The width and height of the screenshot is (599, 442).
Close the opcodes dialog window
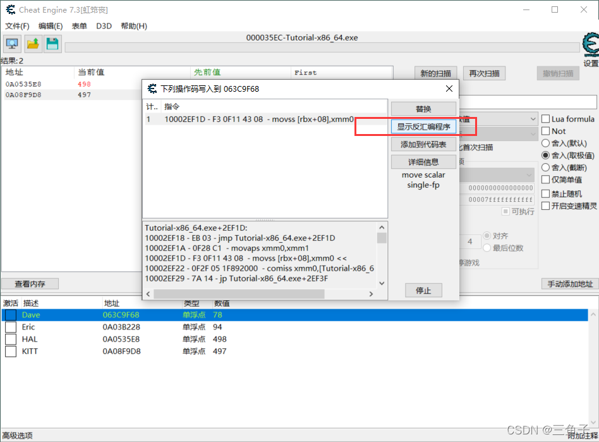[x=449, y=89]
